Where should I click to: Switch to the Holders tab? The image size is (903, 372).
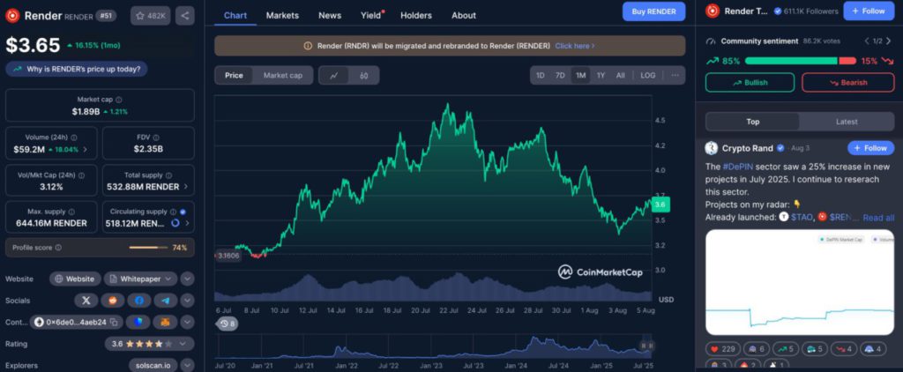[416, 15]
